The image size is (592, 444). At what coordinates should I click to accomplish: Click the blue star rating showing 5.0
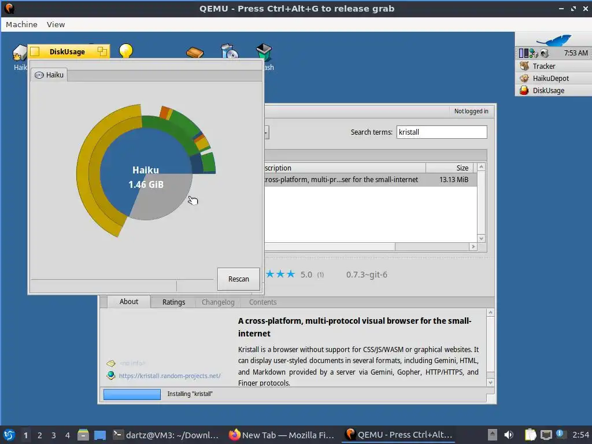280,274
